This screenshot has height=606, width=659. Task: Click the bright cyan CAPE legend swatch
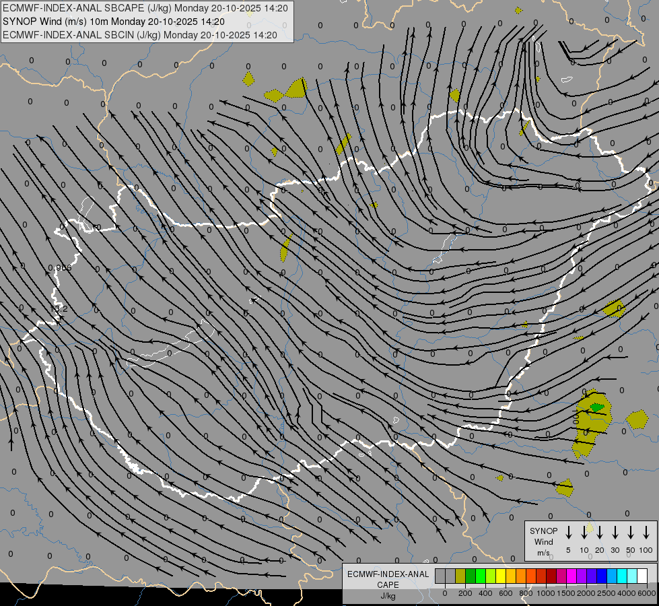point(621,576)
